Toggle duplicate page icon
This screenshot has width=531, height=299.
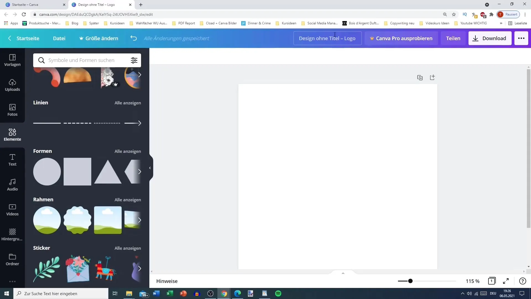coord(420,78)
